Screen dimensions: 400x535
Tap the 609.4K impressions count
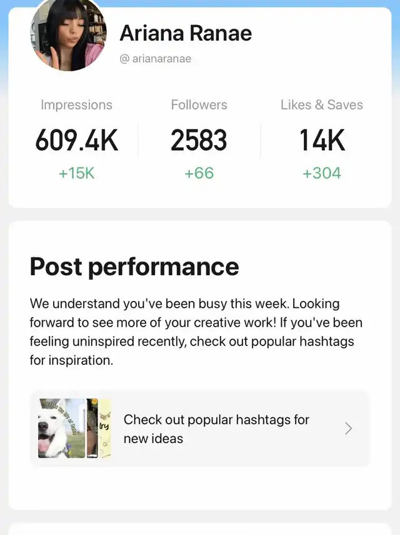[76, 141]
